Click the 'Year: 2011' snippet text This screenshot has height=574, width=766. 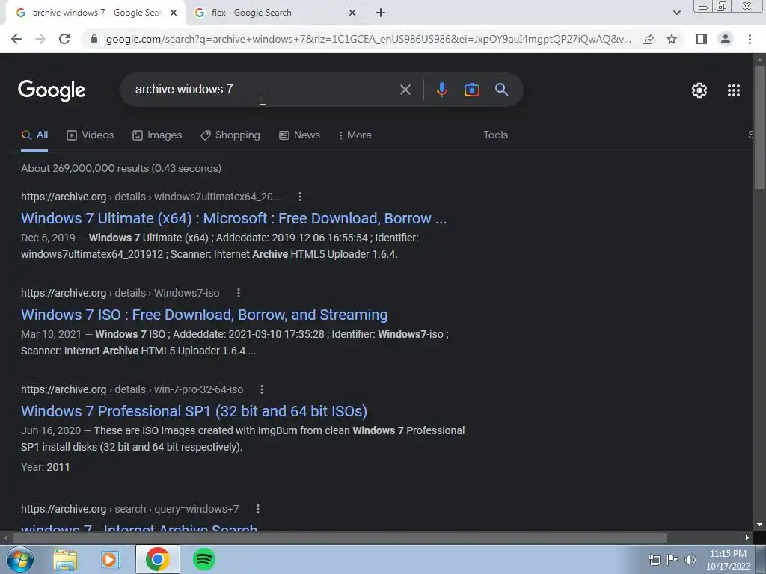46,468
